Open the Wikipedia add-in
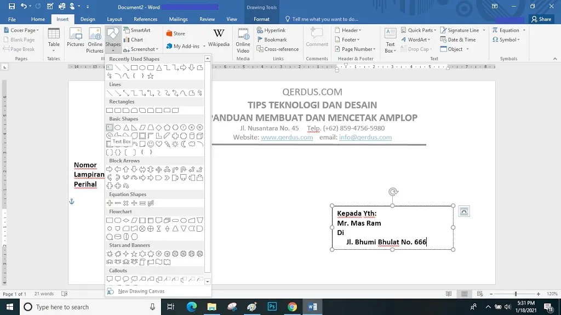 click(x=219, y=38)
